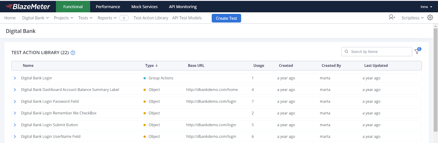The height and width of the screenshot is (143, 438).
Task: Open the settings gear icon
Action: pyautogui.click(x=430, y=17)
